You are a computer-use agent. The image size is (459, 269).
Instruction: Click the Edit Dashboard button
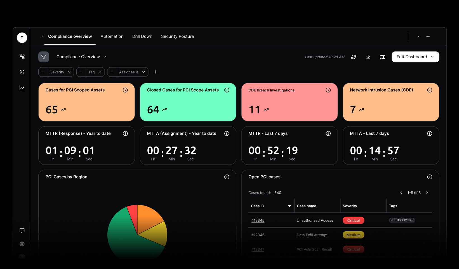pos(415,57)
